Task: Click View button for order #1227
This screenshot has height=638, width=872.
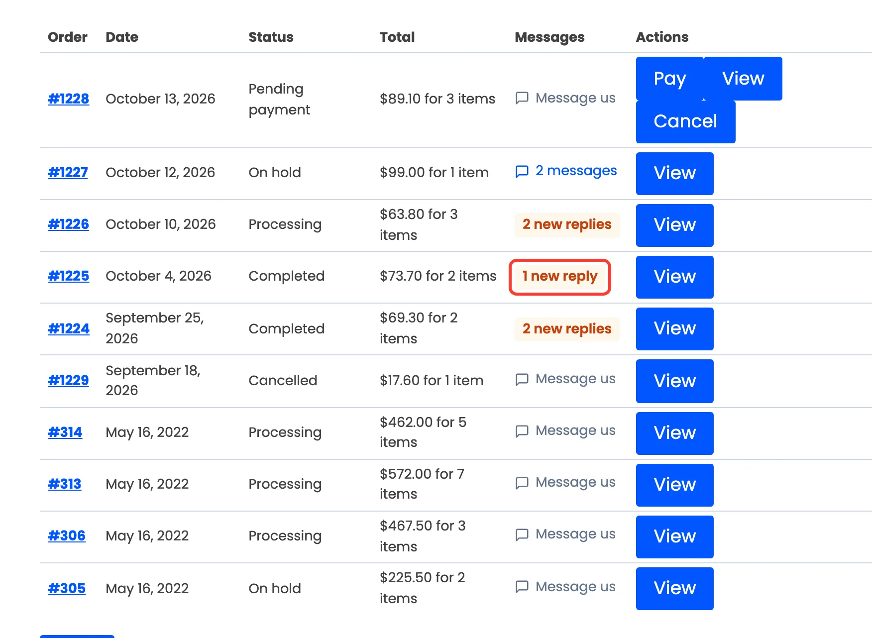Action: click(674, 173)
